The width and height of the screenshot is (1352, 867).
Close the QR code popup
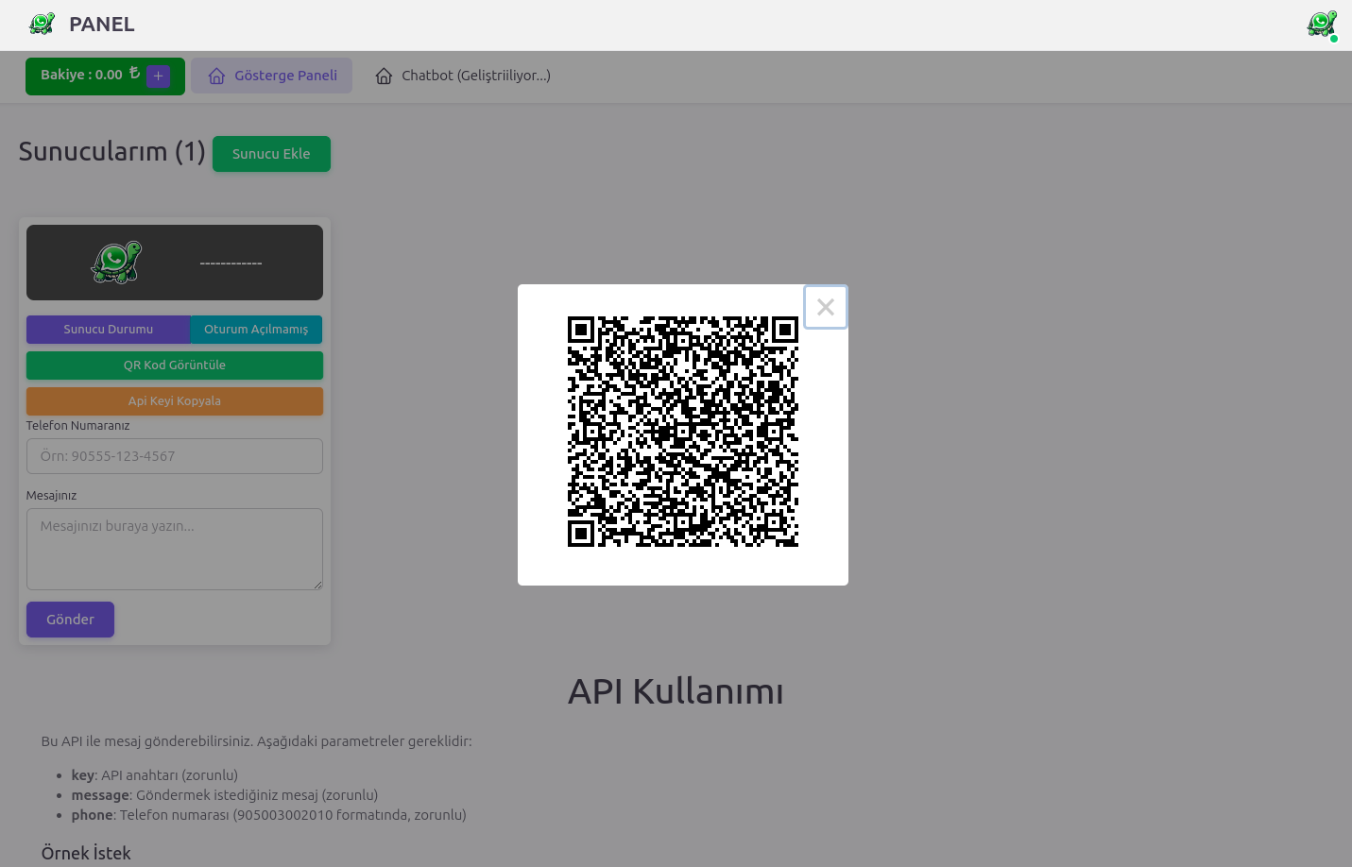[x=825, y=307]
